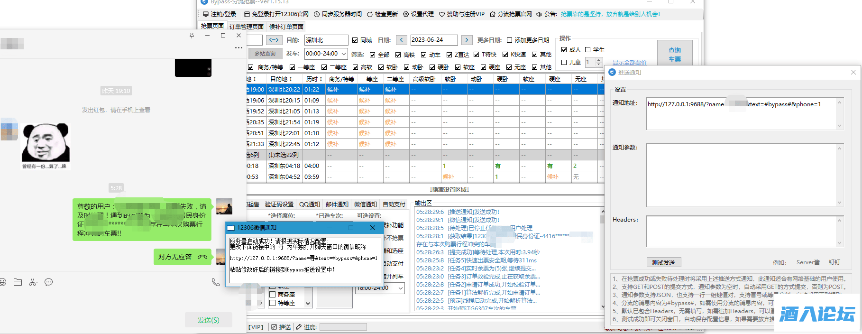Viewport: 862px width, 334px height.
Task: Open 验证码设置 tab
Action: (x=279, y=204)
